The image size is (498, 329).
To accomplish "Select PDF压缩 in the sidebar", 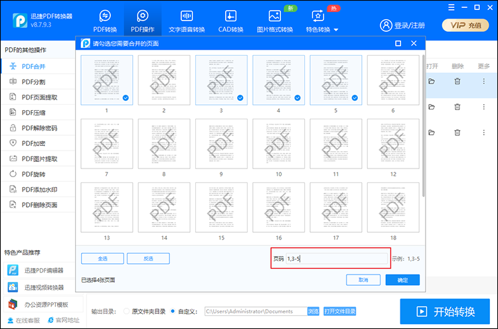I will 37,113.
